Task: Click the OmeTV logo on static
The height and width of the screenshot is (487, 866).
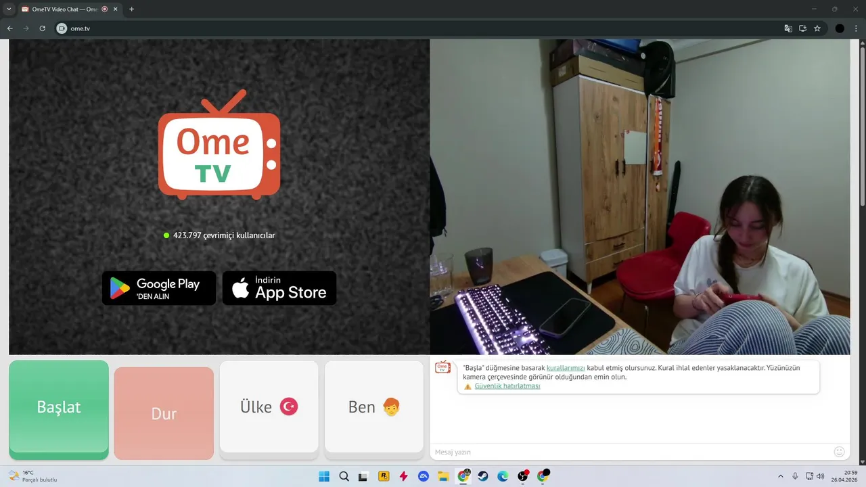Action: pyautogui.click(x=219, y=145)
